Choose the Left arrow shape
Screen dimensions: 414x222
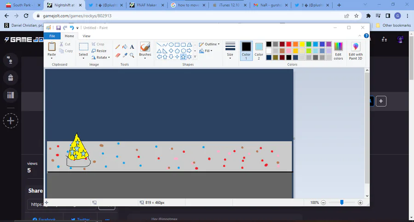(159, 57)
